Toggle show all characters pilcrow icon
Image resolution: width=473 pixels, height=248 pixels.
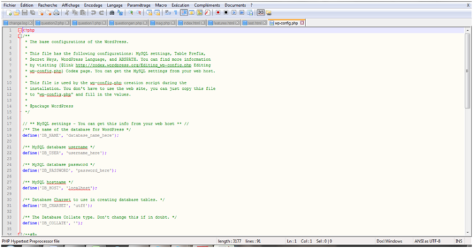pyautogui.click(x=176, y=13)
